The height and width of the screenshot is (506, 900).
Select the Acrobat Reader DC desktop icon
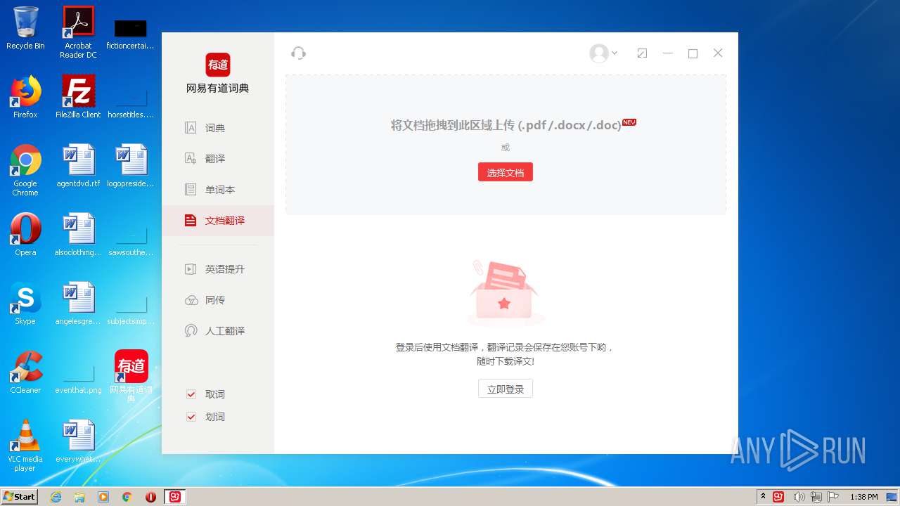[x=78, y=32]
